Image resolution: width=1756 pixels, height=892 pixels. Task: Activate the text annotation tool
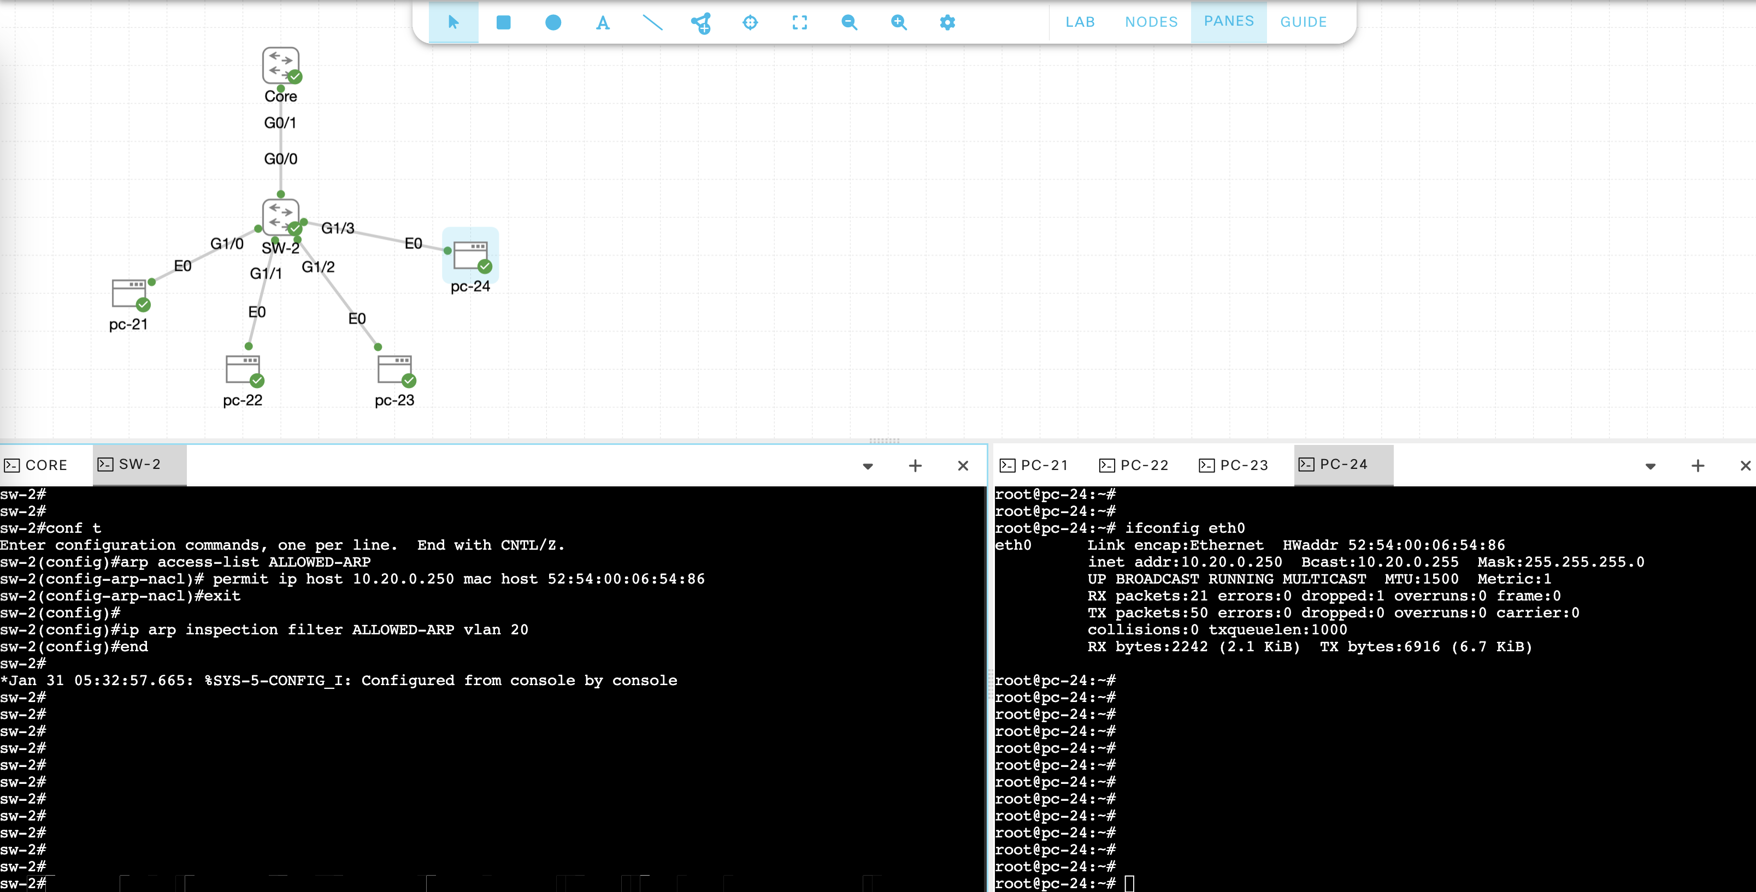(x=603, y=22)
